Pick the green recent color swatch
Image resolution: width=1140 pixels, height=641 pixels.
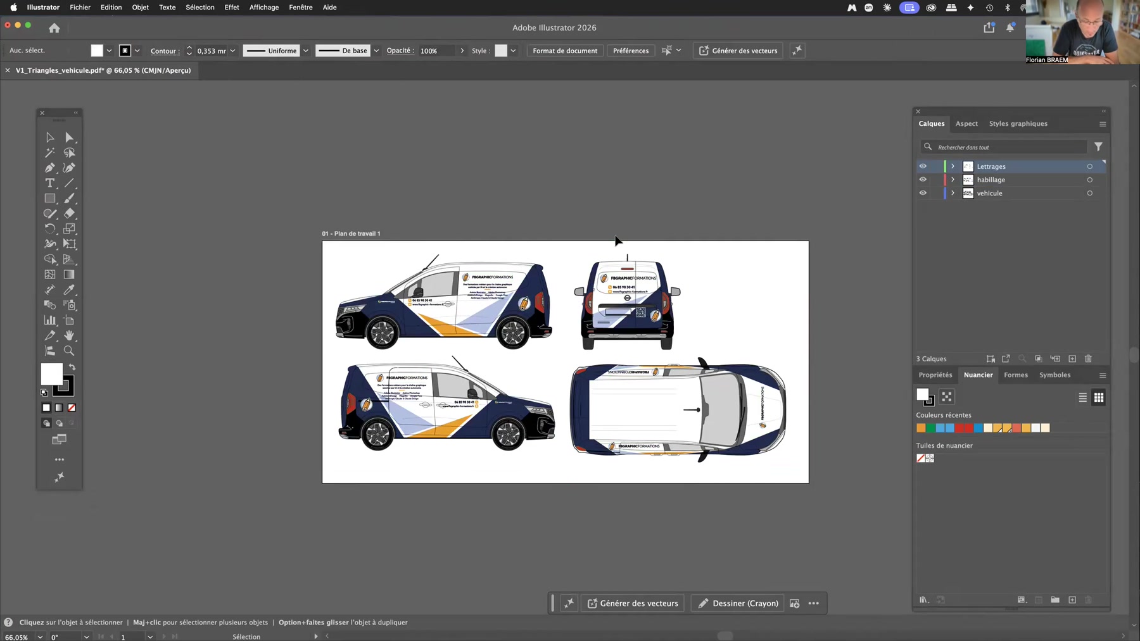click(x=930, y=428)
